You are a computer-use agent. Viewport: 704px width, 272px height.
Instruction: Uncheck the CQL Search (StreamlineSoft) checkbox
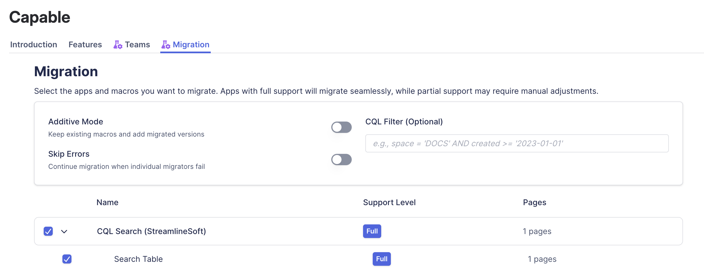(x=48, y=231)
